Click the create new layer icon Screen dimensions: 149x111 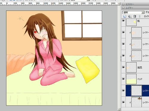pyautogui.click(x=125, y=16)
